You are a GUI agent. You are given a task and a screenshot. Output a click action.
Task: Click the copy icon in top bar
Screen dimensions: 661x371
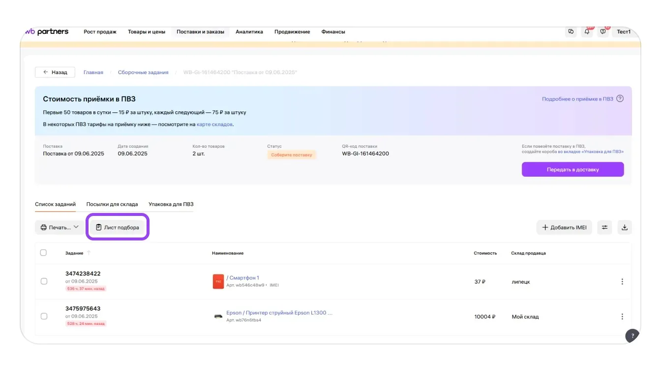point(571,32)
